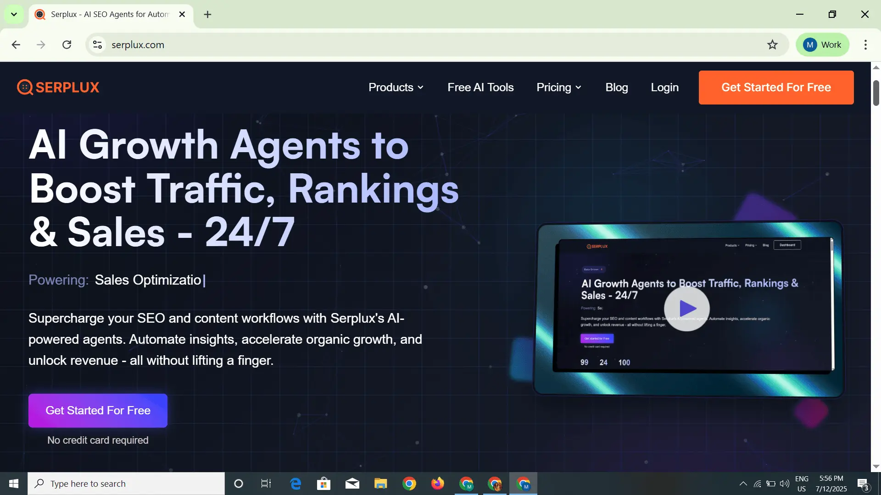Open the battery status icon
The height and width of the screenshot is (495, 881).
pos(771,484)
